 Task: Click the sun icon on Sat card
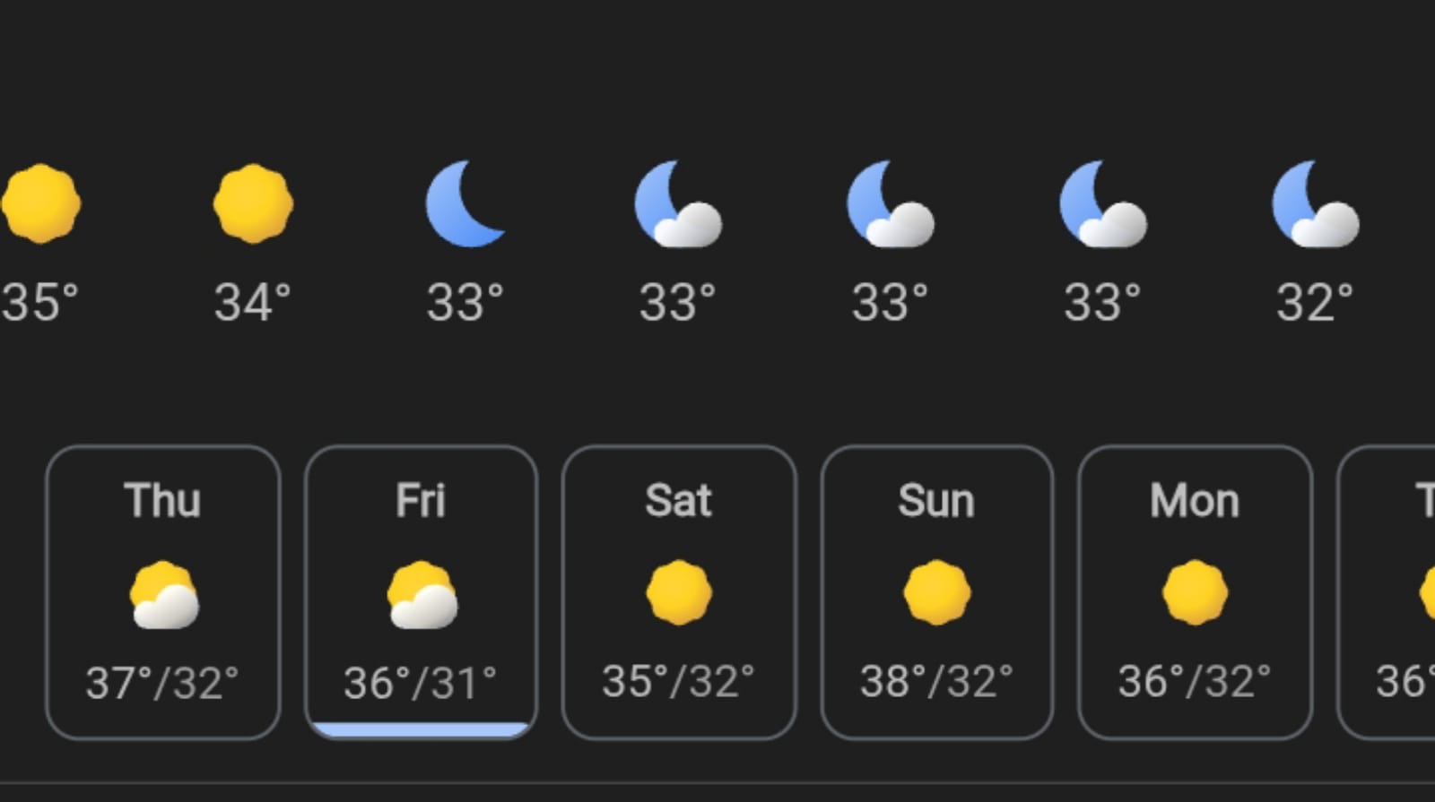pos(679,592)
